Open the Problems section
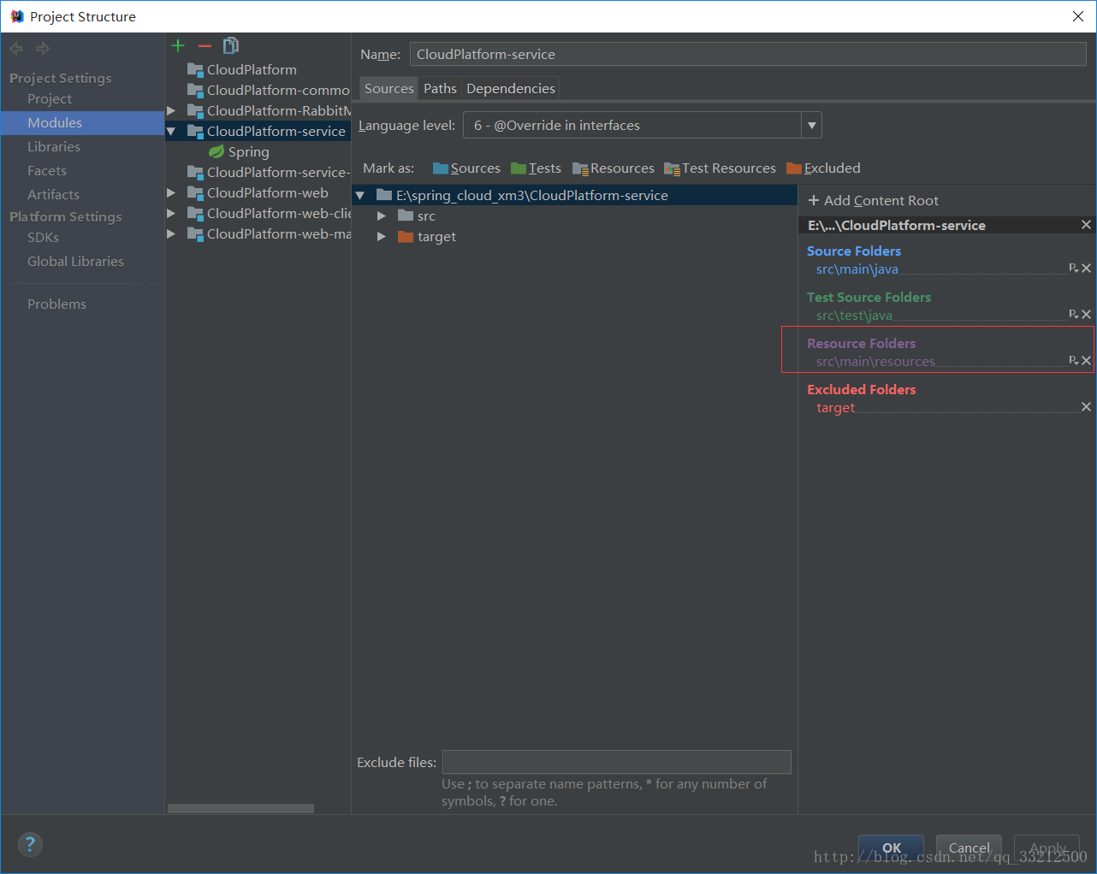The width and height of the screenshot is (1097, 874). [56, 304]
